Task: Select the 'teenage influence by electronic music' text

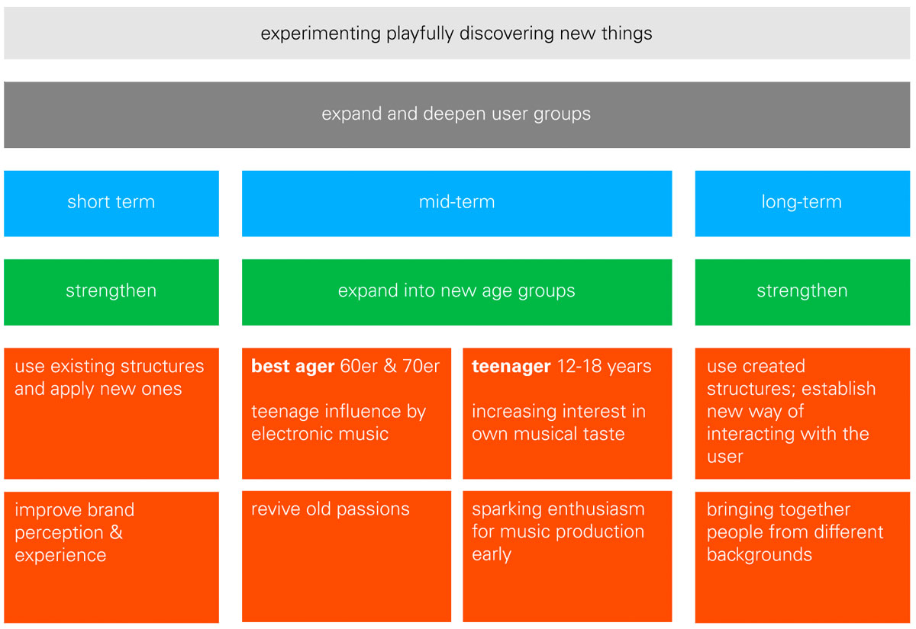Action: pos(338,423)
